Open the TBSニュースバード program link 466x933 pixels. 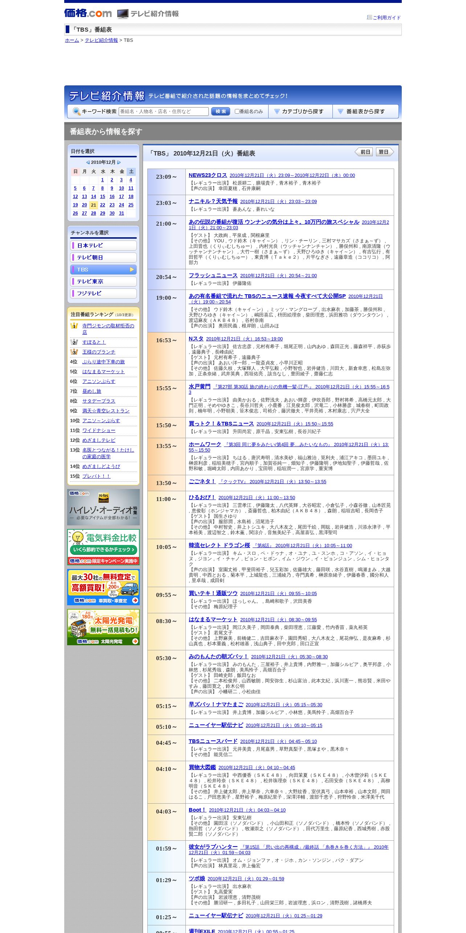click(213, 741)
